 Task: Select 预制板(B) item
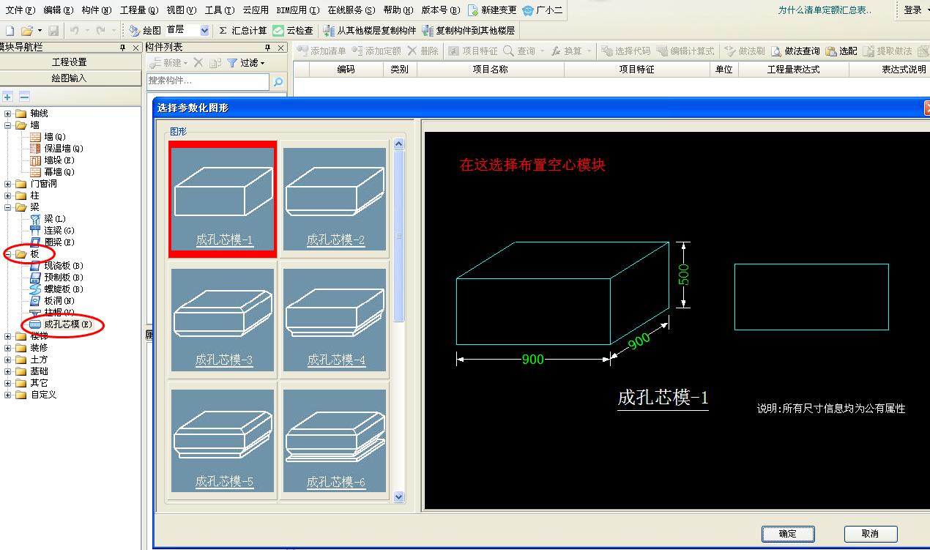[56, 278]
